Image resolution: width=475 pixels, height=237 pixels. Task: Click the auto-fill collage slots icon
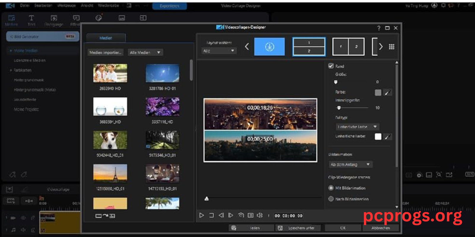(x=105, y=216)
